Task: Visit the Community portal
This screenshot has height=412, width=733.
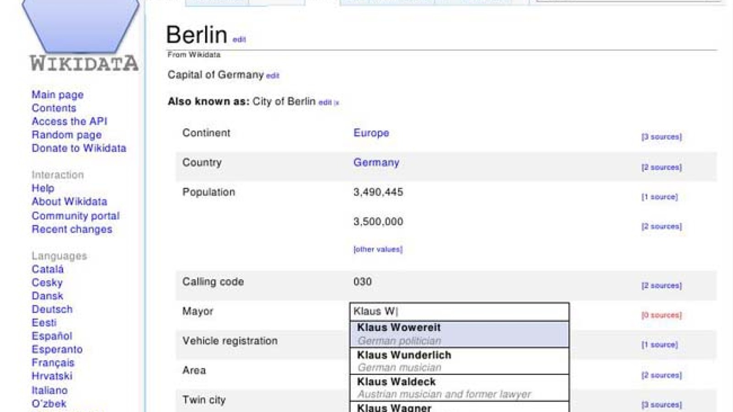Action: tap(76, 216)
